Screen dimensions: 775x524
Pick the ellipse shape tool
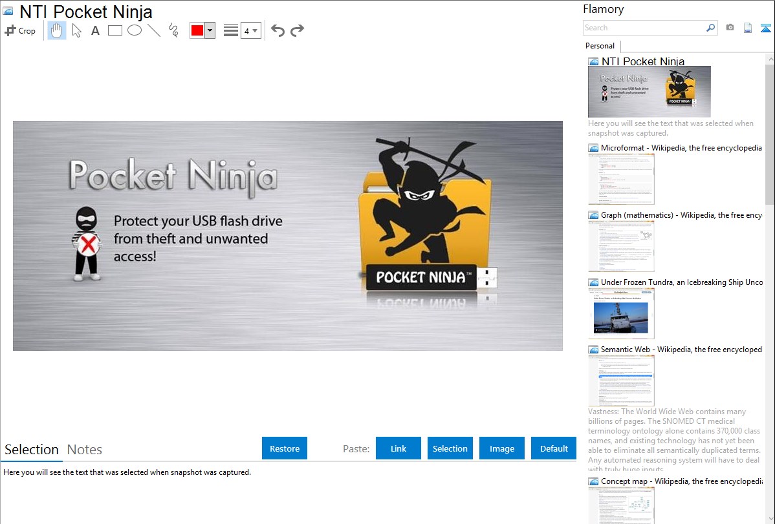click(135, 30)
